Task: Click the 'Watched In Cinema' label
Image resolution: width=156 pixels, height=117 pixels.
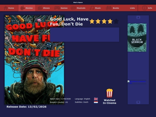Action: pos(109,102)
